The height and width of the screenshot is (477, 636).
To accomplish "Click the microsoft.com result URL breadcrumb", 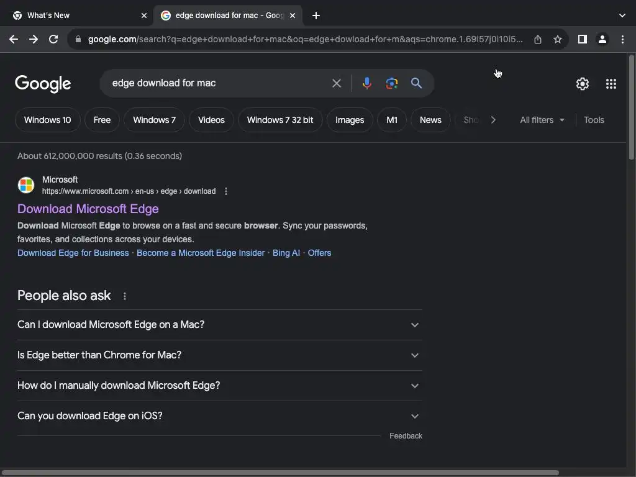I will click(129, 191).
